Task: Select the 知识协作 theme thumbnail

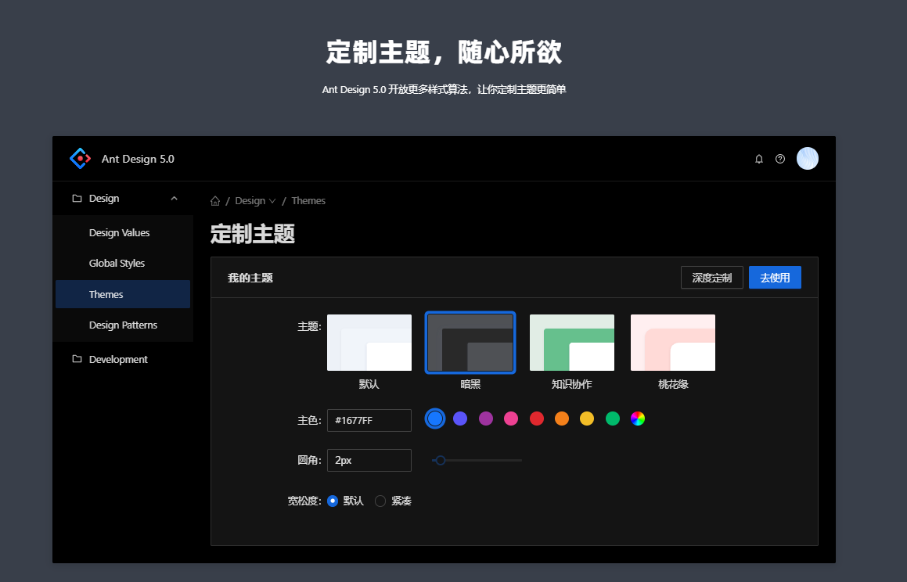Action: [572, 343]
